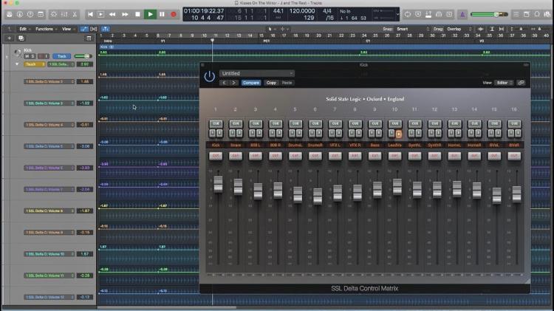554x311 pixels.
Task: Click the Rewind transport button
Action: (x=113, y=14)
